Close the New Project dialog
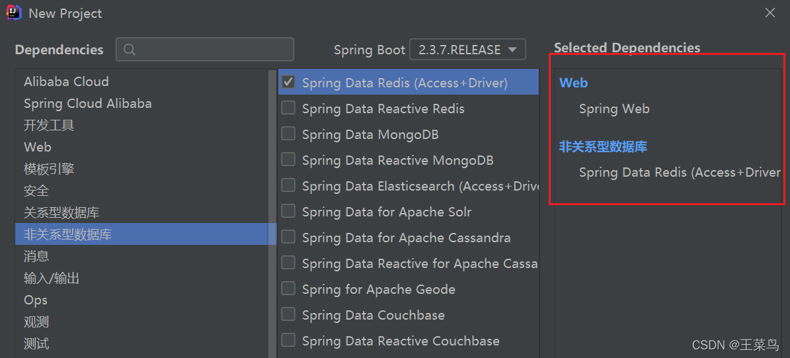This screenshot has width=790, height=358. click(770, 13)
